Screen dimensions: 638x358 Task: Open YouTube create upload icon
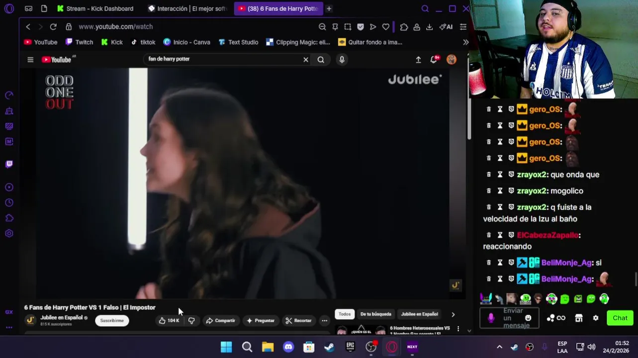[x=418, y=60]
